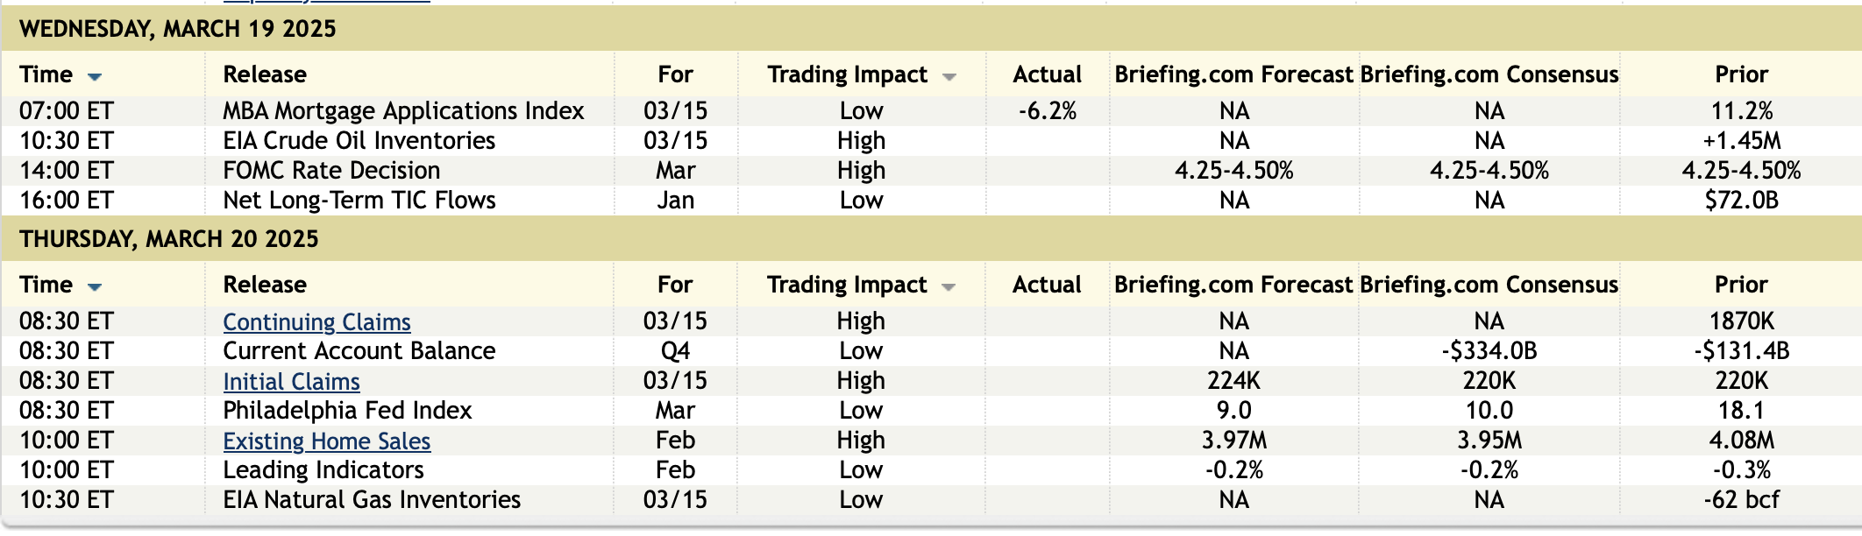Select the FOMC Rate Decision row
Viewport: 1862px width, 536px height.
coord(331,171)
